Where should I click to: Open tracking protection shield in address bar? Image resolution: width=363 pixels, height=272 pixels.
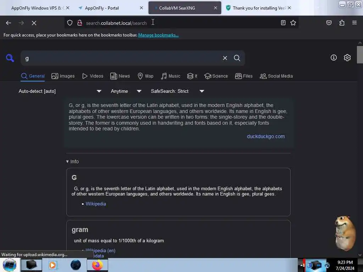tap(70, 23)
